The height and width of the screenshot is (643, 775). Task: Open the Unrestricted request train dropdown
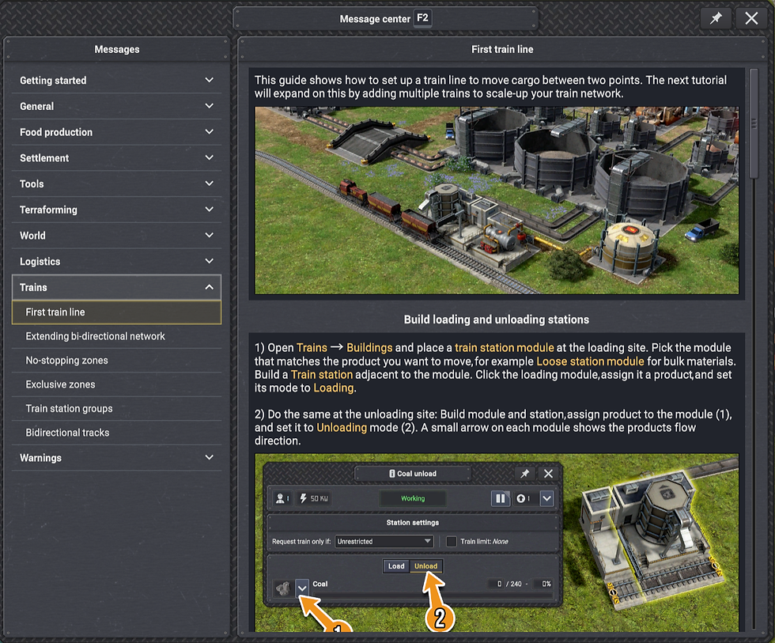(x=384, y=541)
